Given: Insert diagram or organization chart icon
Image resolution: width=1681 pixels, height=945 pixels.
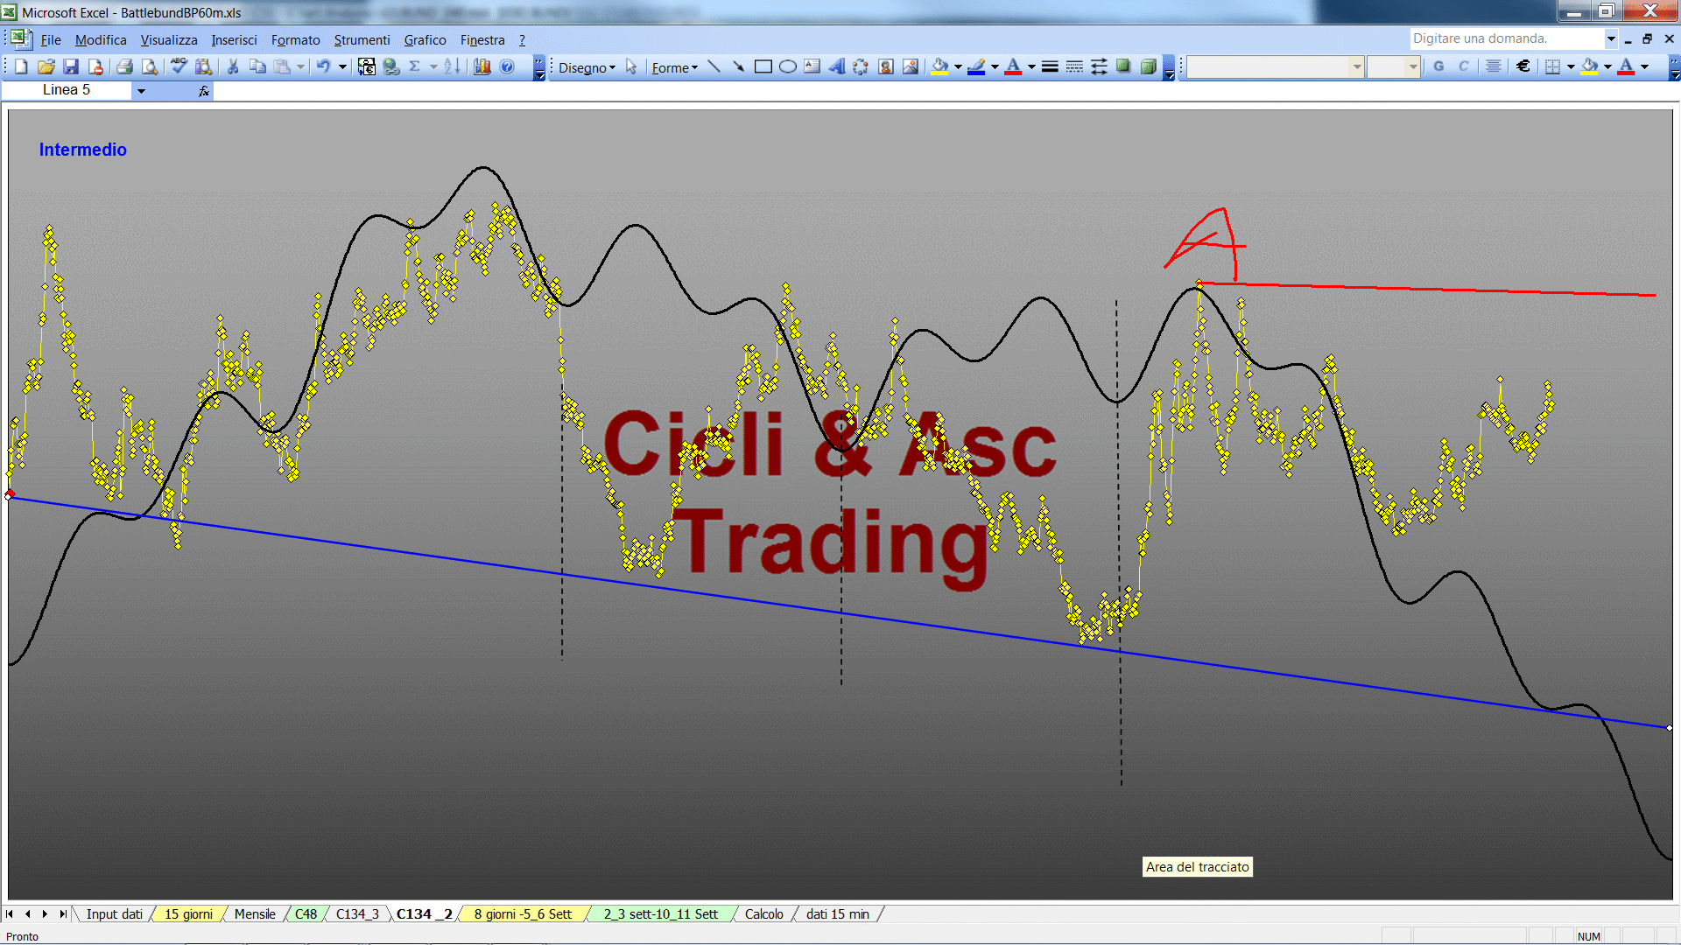Looking at the screenshot, I should [861, 66].
